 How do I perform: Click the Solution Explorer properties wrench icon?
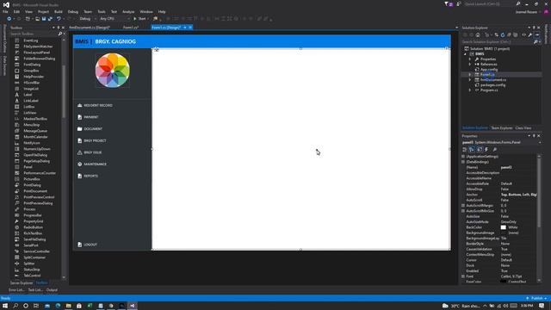coord(530,34)
